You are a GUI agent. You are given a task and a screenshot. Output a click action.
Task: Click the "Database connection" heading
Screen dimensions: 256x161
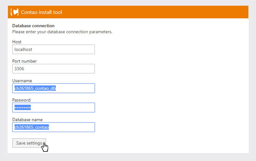coord(33,26)
